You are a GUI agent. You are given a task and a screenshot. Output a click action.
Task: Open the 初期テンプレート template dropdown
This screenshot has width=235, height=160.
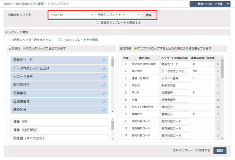point(119,15)
